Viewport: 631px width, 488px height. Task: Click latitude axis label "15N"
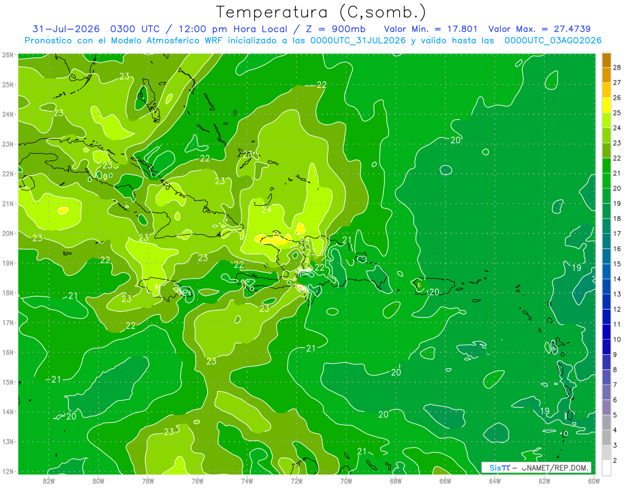[7, 382]
